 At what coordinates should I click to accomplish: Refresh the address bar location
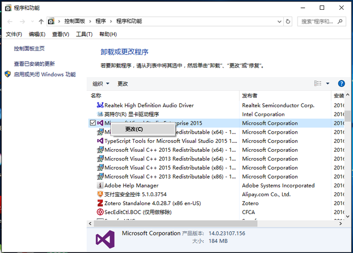(288, 22)
